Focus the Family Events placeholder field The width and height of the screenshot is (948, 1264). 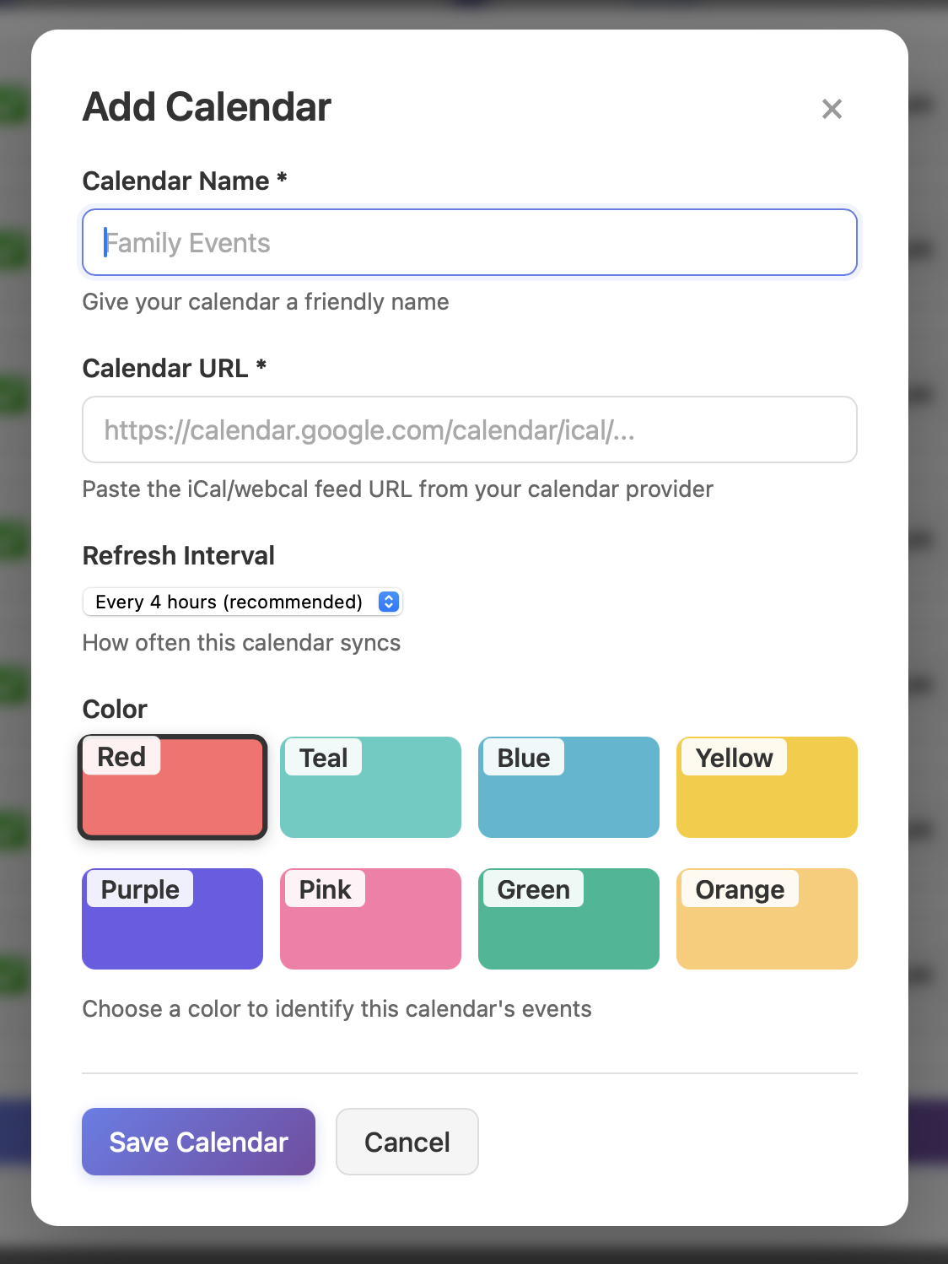tap(469, 242)
